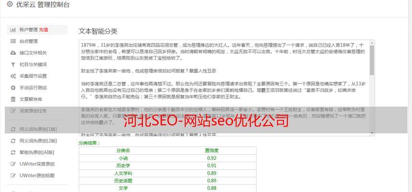Click the 历史话题 category cell

click(123, 180)
